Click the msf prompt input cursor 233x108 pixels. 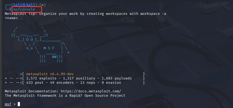coord(19,104)
